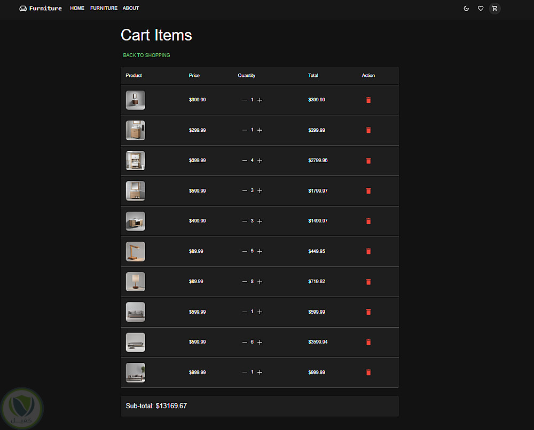The image size is (534, 430).
Task: Remove the $2799.96 total row item
Action: pos(368,161)
